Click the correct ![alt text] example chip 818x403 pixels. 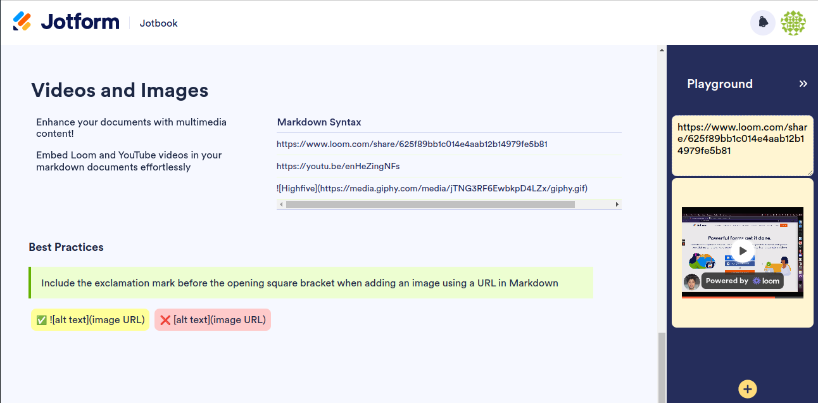[90, 320]
